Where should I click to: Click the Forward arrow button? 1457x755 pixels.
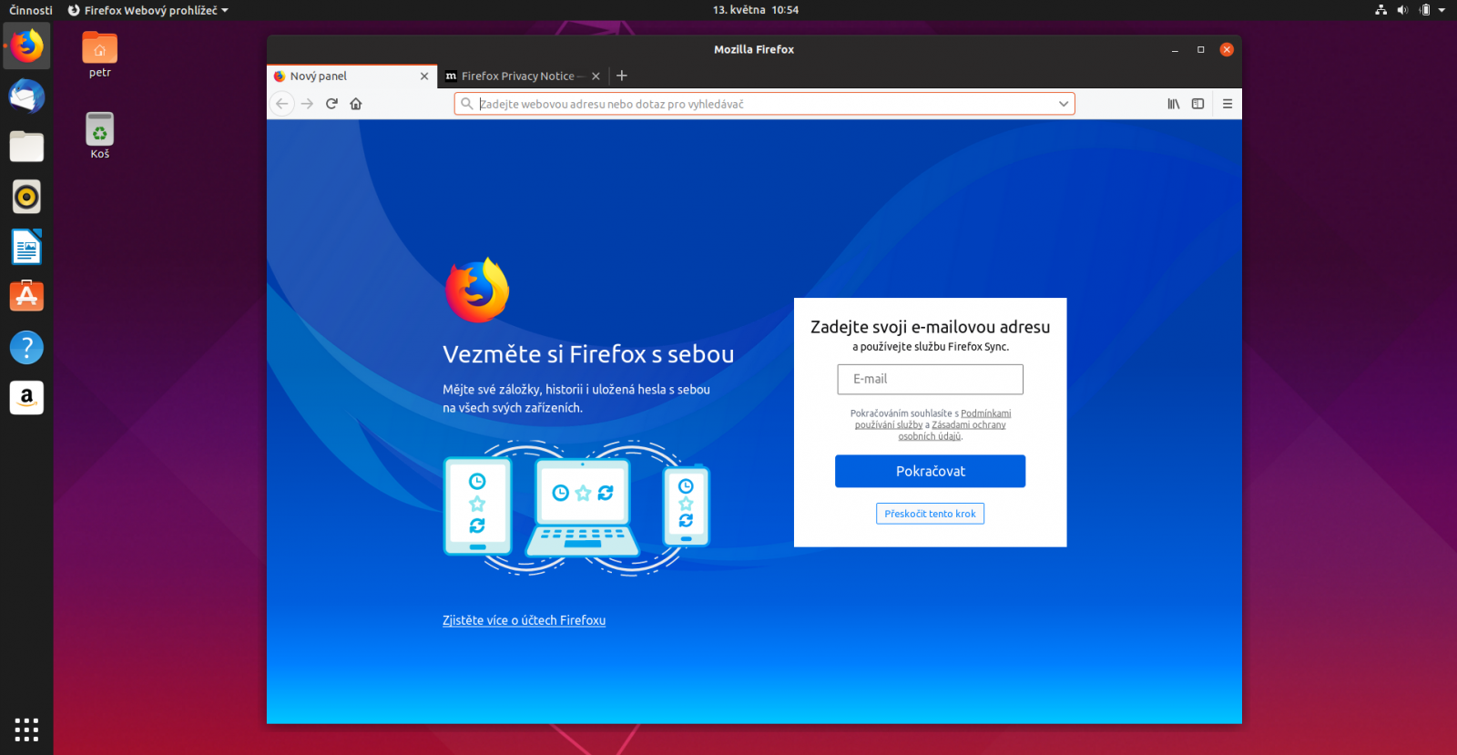click(x=307, y=104)
